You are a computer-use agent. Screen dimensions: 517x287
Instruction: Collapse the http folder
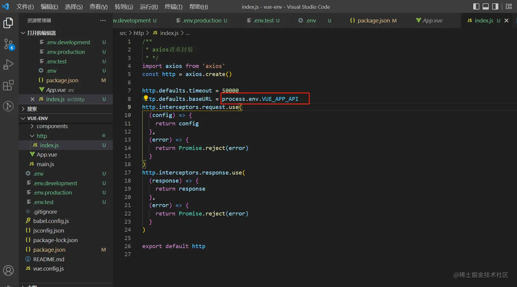point(66,136)
